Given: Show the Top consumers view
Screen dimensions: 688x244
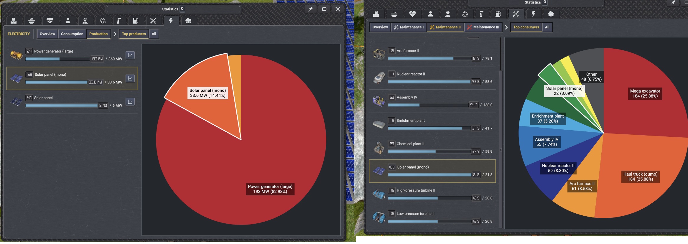Looking at the screenshot, I should (x=526, y=27).
